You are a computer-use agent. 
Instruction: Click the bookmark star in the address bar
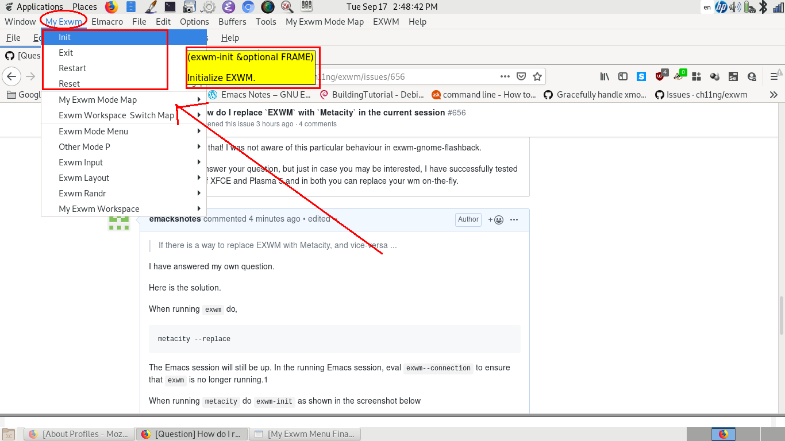[537, 76]
